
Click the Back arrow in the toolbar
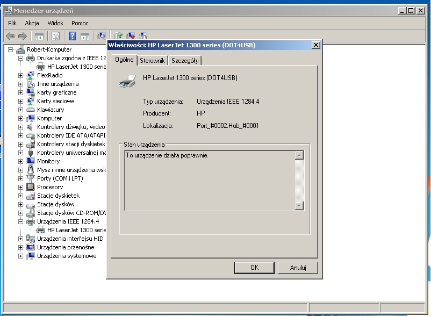pyautogui.click(x=10, y=36)
